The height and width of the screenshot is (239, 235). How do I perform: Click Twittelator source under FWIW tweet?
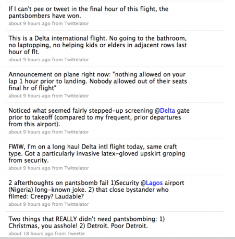pos(77,168)
